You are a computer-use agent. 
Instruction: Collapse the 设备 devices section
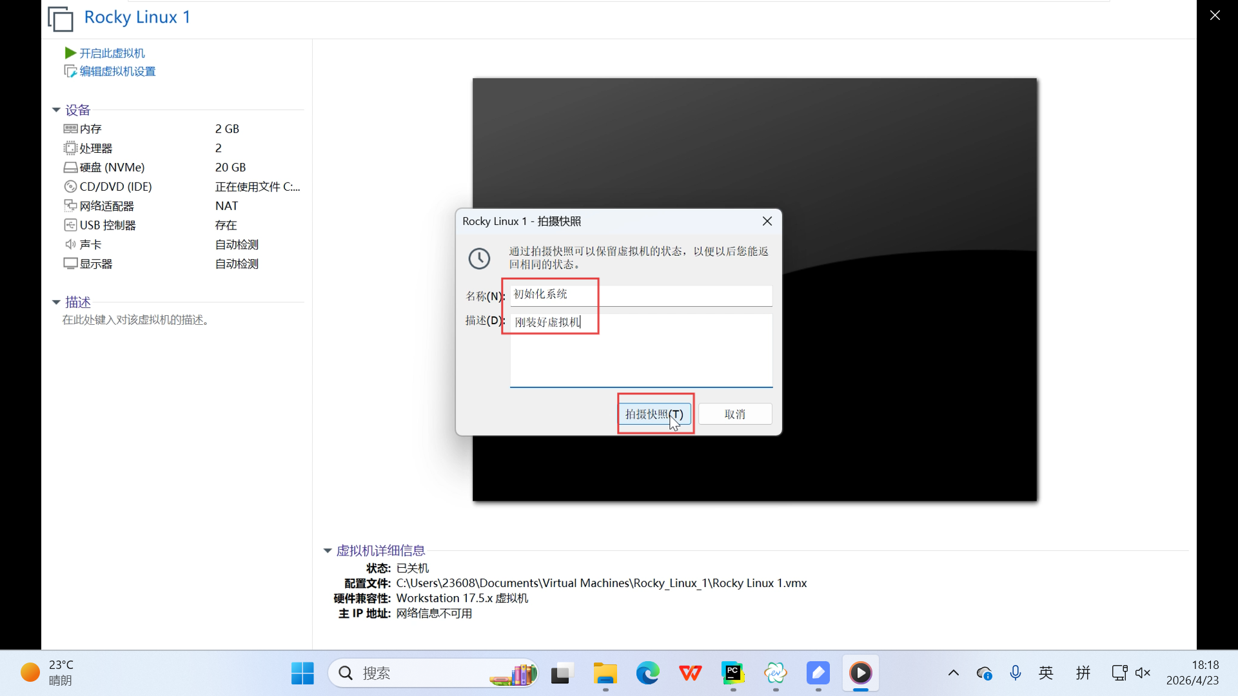(56, 110)
